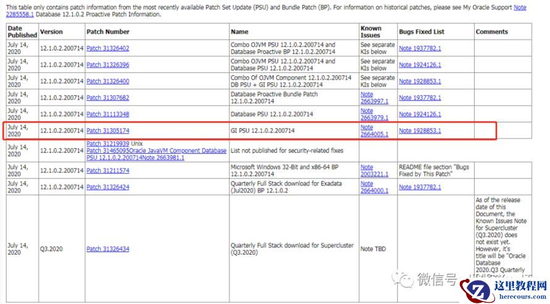Open Note 1924126.1 in Patch 31113348 row
This screenshot has width=550, height=304.
point(420,114)
